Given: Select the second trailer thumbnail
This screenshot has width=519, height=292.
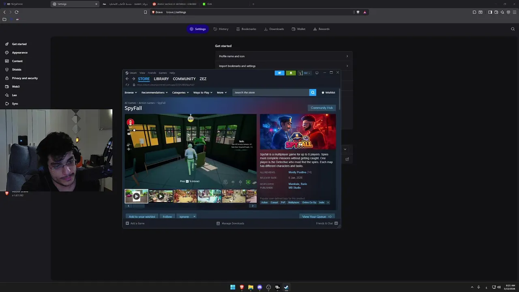Looking at the screenshot, I should (x=161, y=196).
